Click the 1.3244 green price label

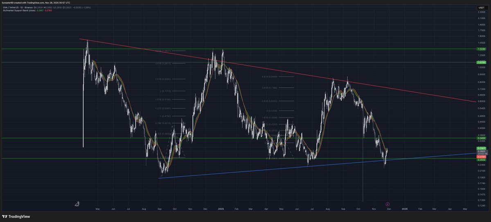481,49
